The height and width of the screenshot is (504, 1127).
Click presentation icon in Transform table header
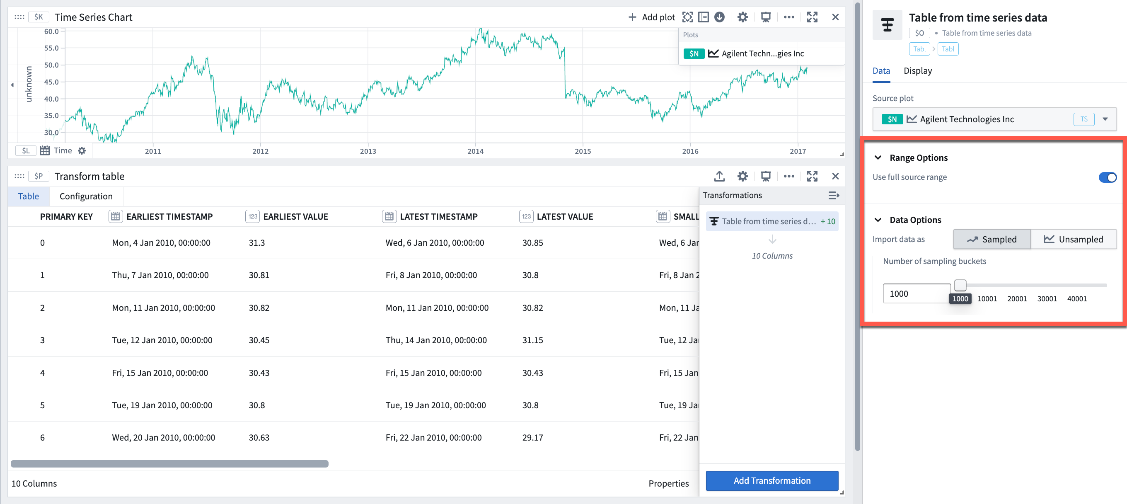click(766, 176)
